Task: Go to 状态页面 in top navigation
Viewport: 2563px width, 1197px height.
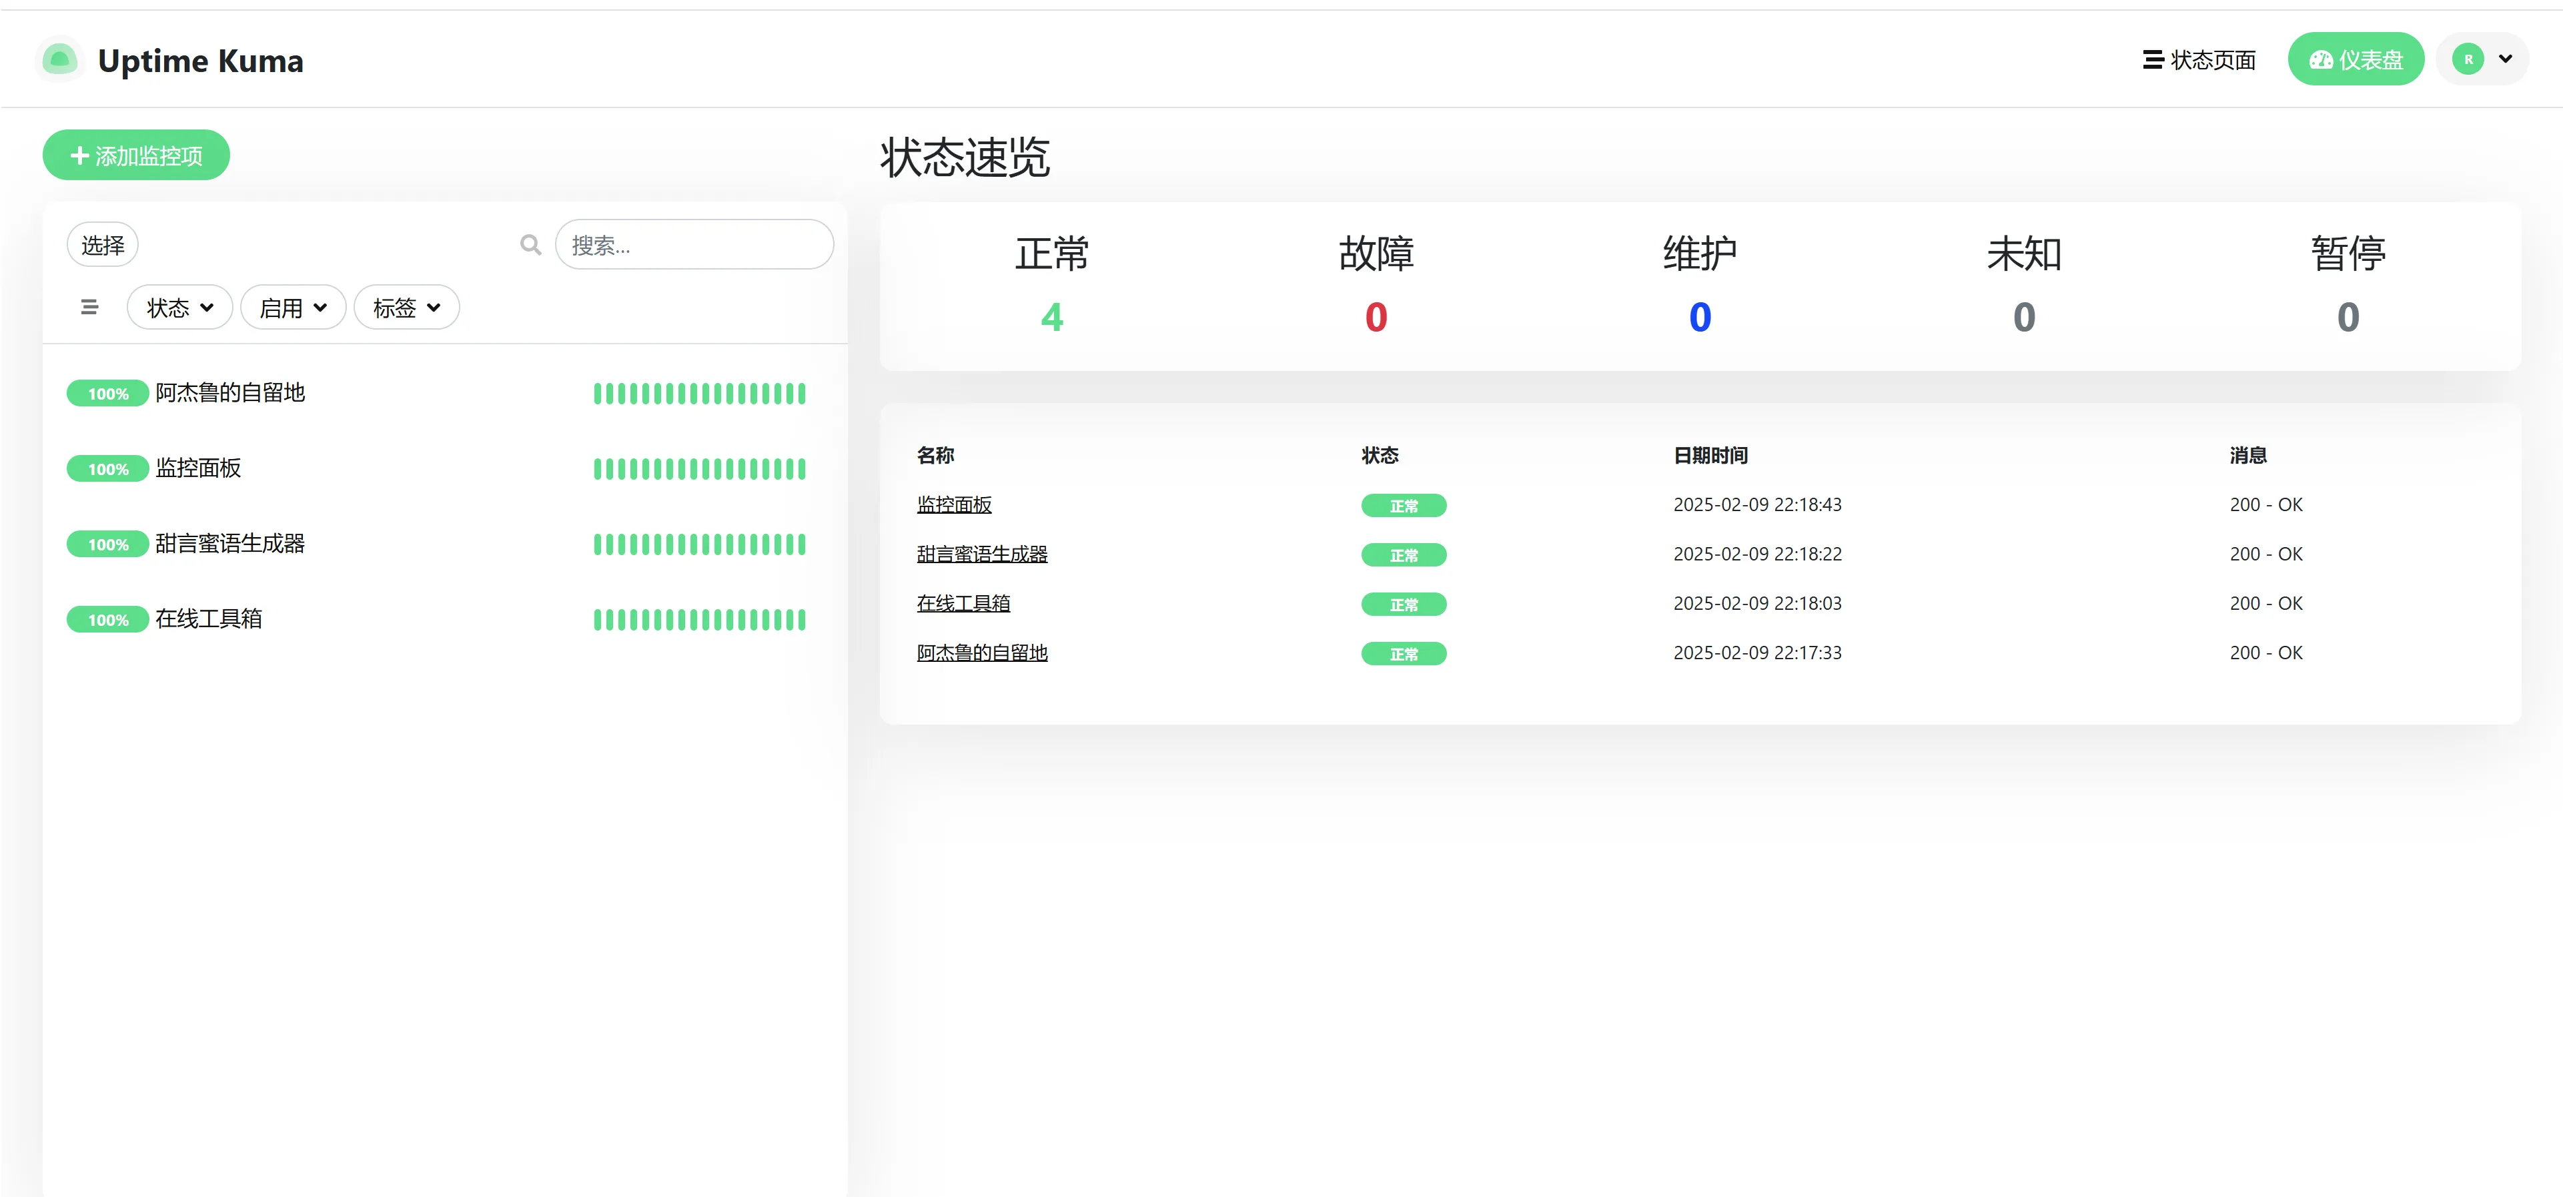Action: pos(2199,59)
